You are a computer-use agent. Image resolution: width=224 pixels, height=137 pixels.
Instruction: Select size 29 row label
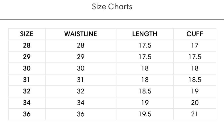(27, 57)
